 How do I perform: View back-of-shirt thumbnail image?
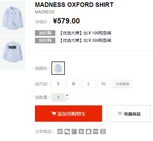coord(13,53)
